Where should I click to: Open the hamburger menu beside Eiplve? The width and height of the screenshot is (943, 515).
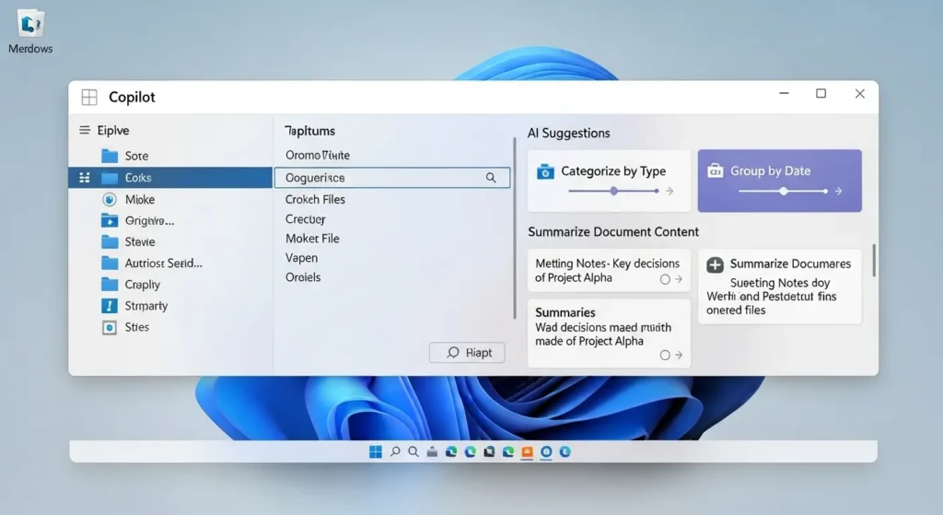(x=85, y=130)
